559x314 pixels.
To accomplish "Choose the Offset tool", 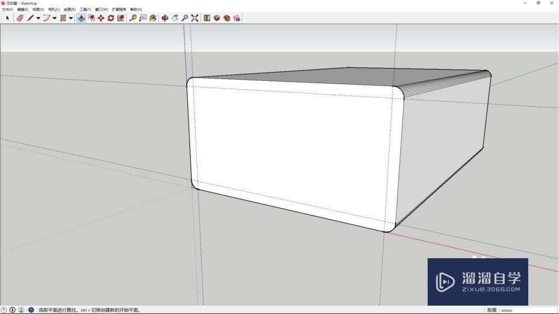I will 91,18.
